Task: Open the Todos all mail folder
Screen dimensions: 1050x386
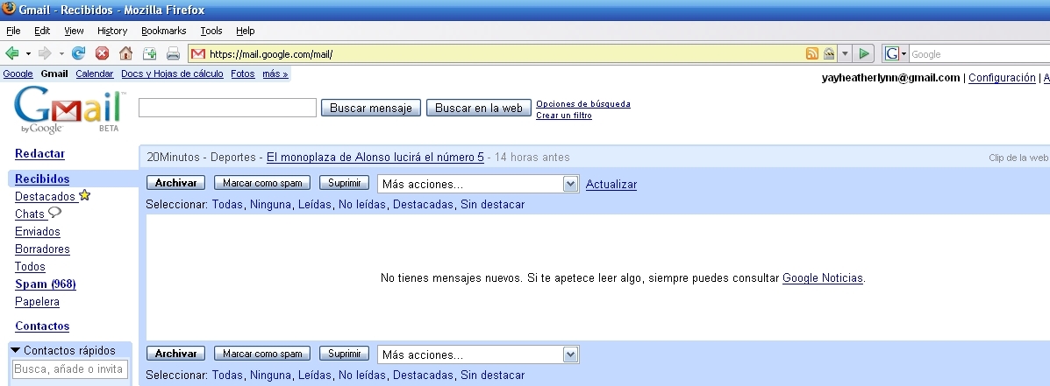Action: 30,266
